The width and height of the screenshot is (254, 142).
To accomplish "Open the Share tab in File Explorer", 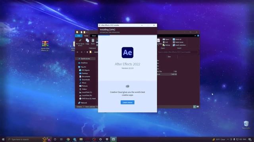I will [94, 36].
